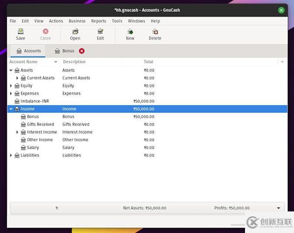This screenshot has height=233, width=294.
Task: Click the bank icon beside Imbalance-INR
Action: [17, 101]
